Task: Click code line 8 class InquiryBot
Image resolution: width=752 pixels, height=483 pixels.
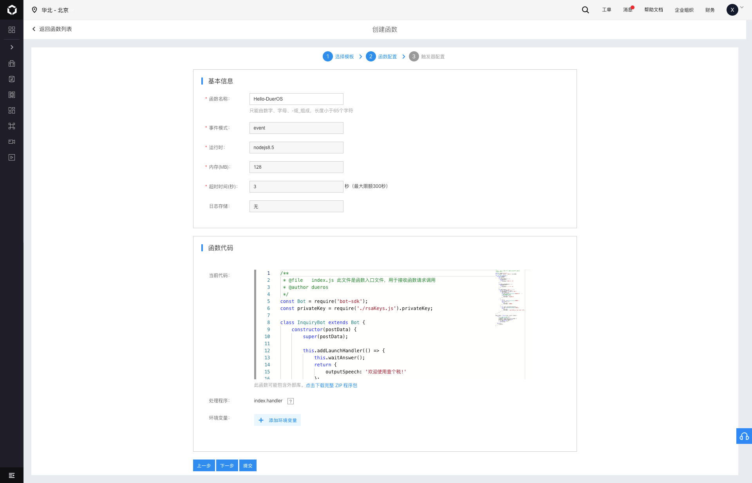Action: coord(322,323)
